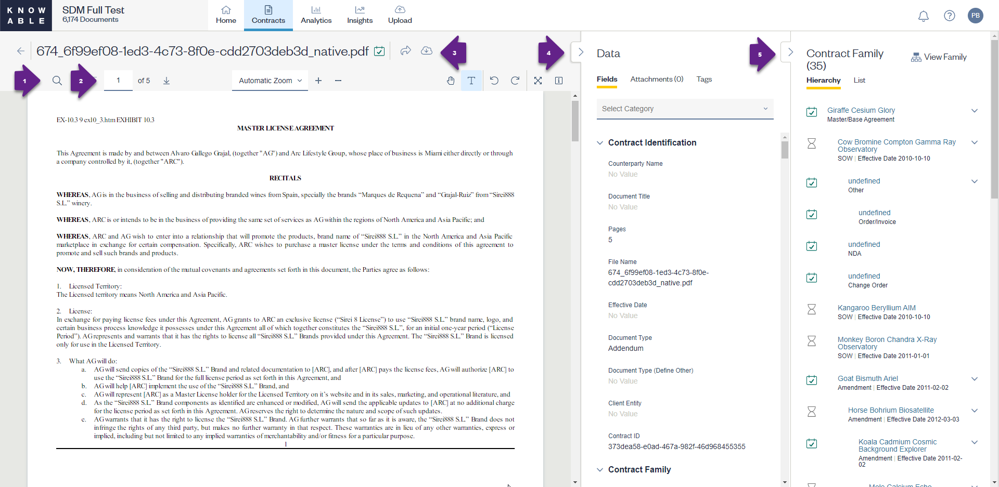Rotate the document clockwise
Viewport: 999px width, 487px height.
(515, 81)
